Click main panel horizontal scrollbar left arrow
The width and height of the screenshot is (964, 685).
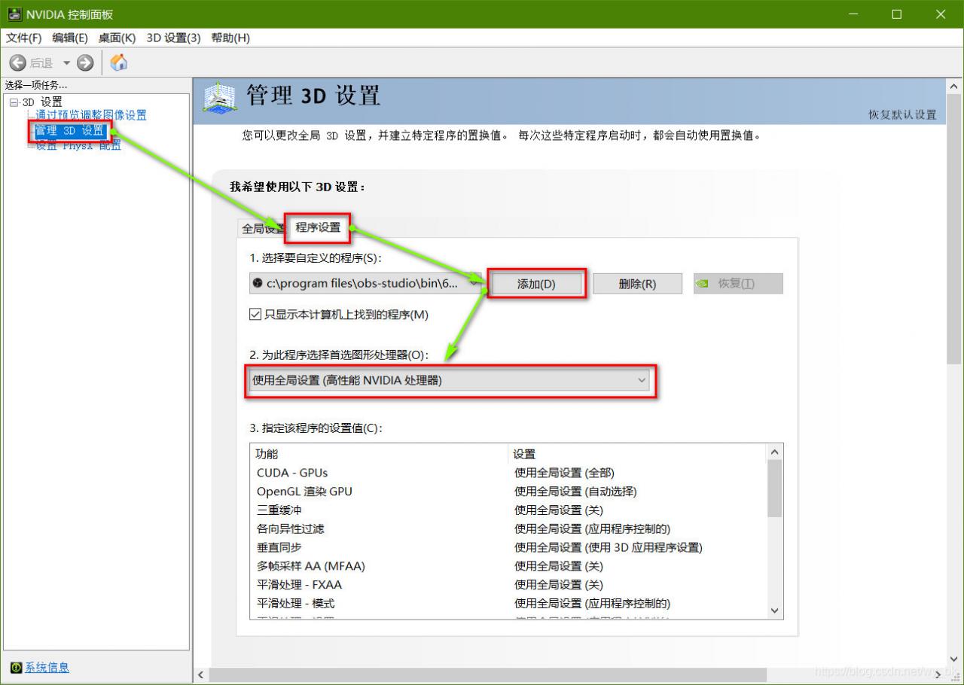pos(200,675)
